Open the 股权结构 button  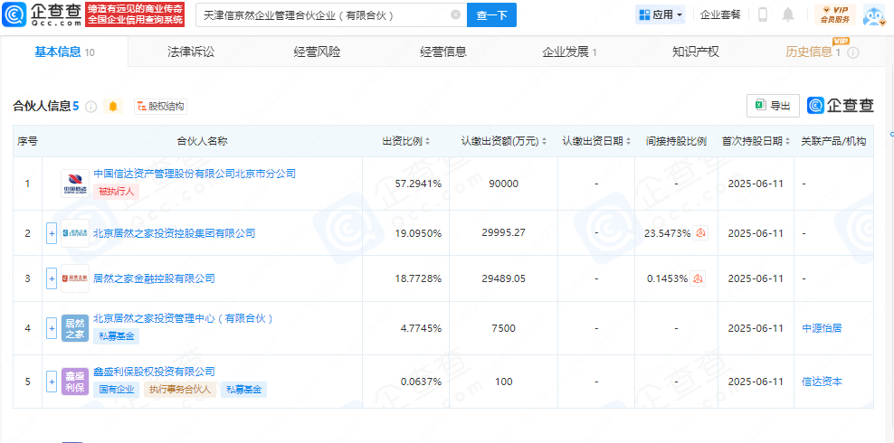click(x=160, y=107)
